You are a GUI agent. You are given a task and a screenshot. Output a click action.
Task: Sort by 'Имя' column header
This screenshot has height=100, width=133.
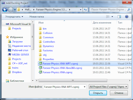[x=41, y=23]
